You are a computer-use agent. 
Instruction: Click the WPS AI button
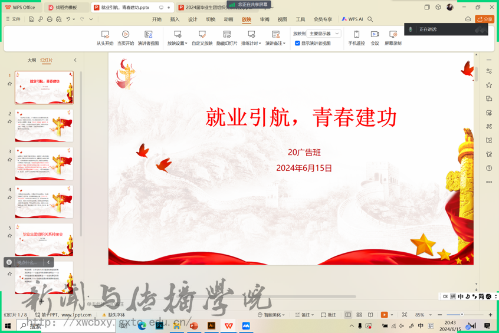pyautogui.click(x=352, y=19)
